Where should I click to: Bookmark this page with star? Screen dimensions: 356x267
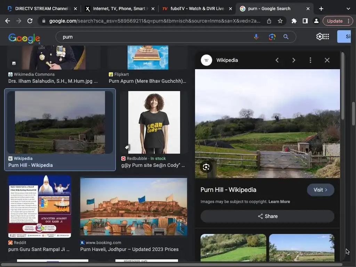280,21
